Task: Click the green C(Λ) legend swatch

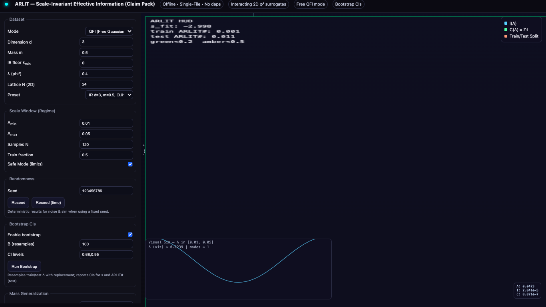Action: [506, 30]
